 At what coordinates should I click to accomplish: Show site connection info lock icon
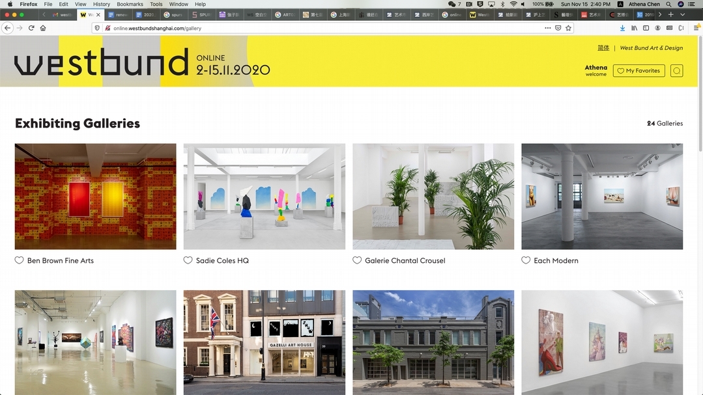tap(108, 28)
